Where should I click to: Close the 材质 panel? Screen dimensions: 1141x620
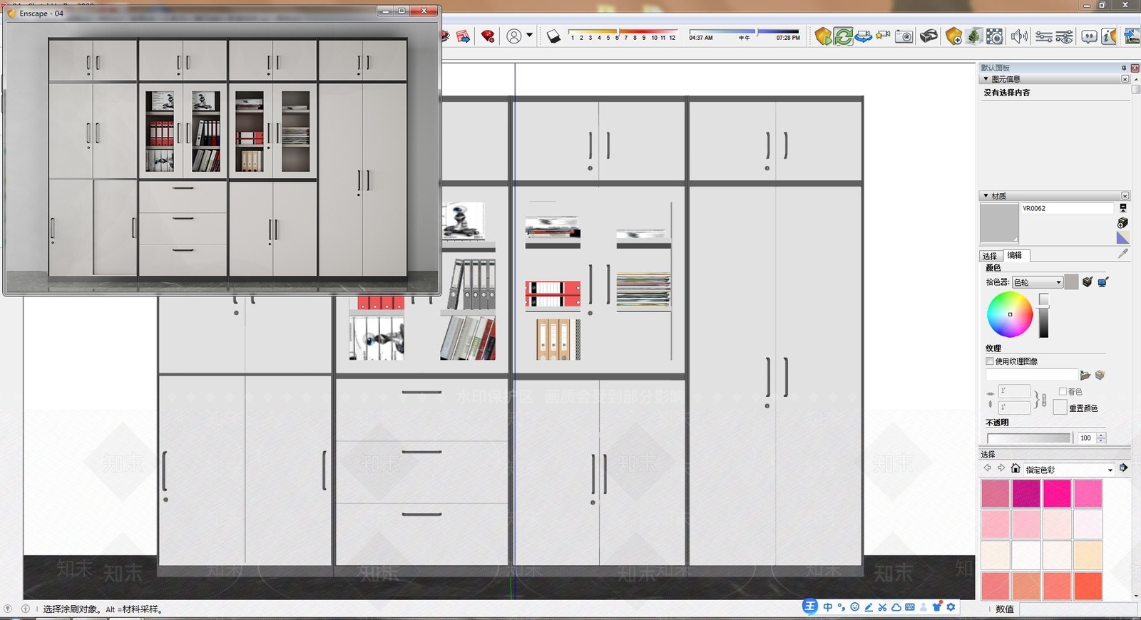click(x=1125, y=196)
